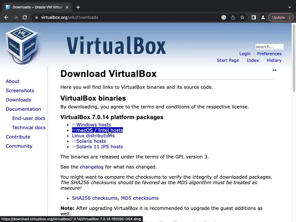Go to Start Page link
Viewport: 296px width, 222px height.
click(228, 60)
